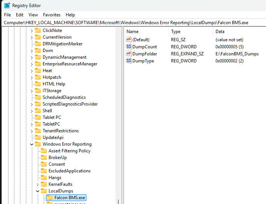The width and height of the screenshot is (266, 204).
Task: Select the ITStorage folder icon
Action: coord(38,91)
